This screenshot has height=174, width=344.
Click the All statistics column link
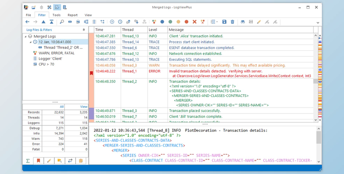[61, 107]
